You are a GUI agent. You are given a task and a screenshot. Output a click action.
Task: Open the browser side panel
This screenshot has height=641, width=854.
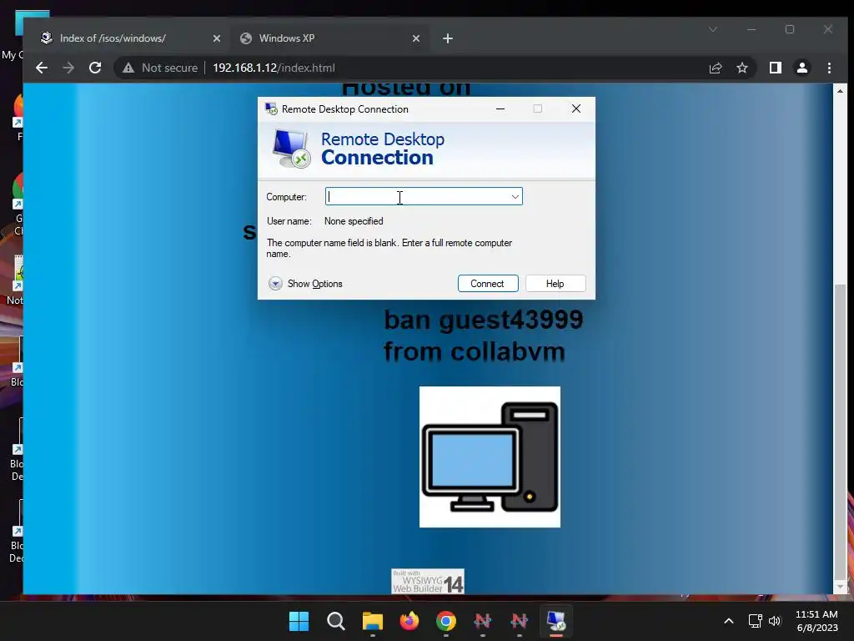(775, 68)
